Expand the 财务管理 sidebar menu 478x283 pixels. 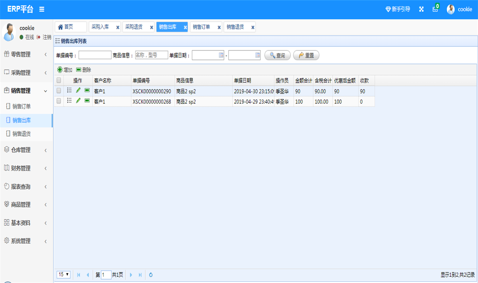tap(26, 168)
